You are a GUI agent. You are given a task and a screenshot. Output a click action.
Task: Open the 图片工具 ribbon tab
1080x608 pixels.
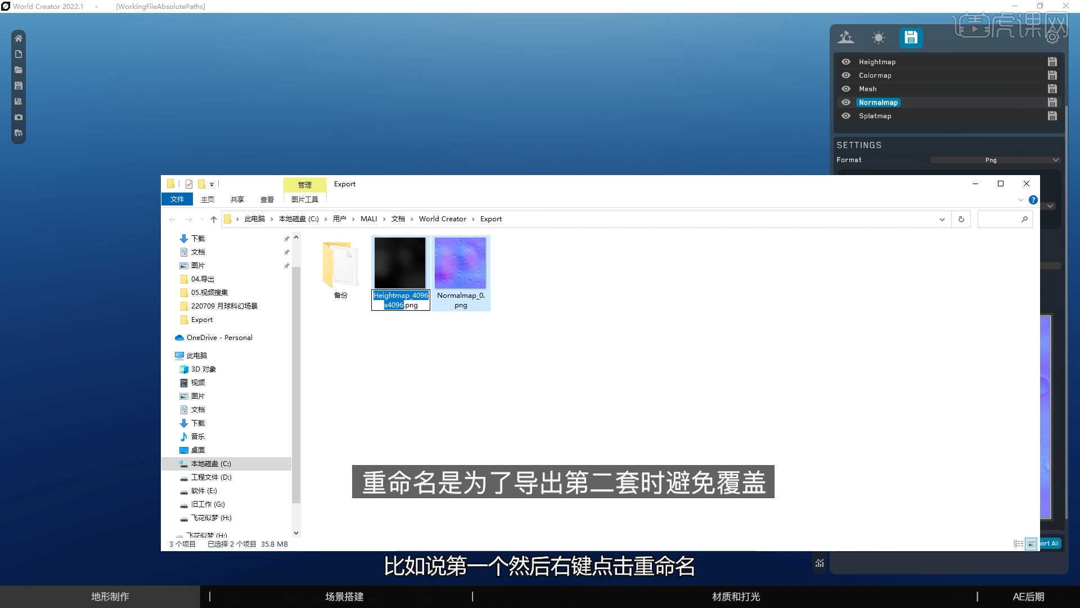tap(305, 199)
